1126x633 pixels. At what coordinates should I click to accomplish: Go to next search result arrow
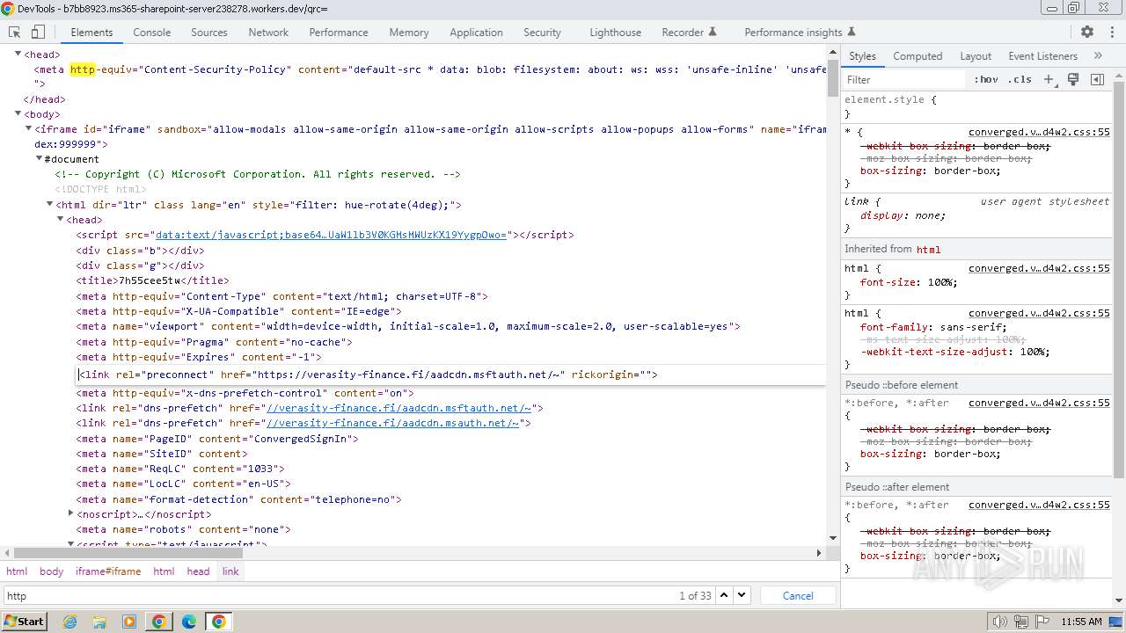(x=742, y=595)
